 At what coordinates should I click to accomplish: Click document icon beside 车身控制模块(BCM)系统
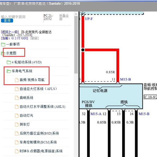pyautogui.click(x=17, y=142)
